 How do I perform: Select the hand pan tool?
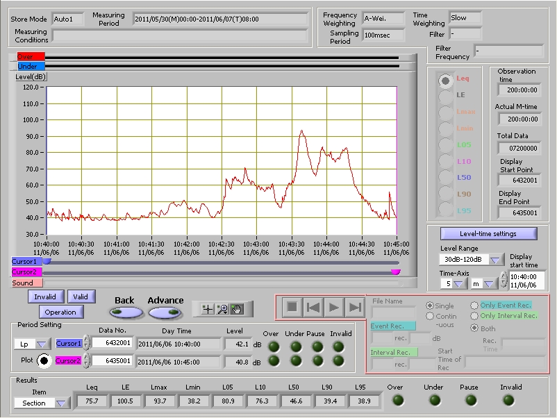click(x=237, y=309)
